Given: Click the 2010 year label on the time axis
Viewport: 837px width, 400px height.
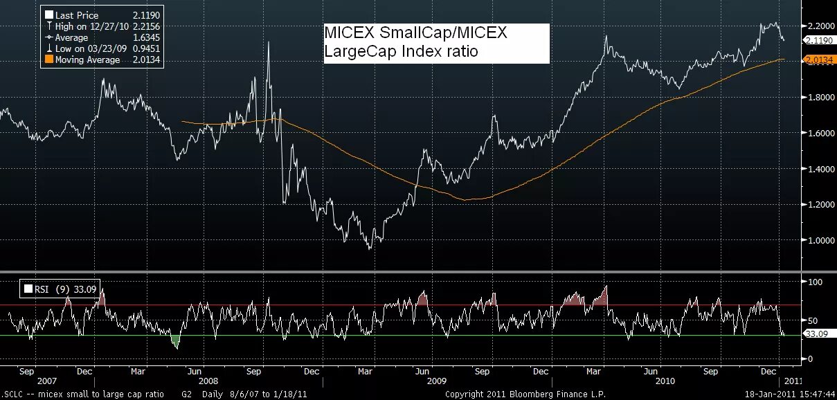Looking at the screenshot, I should 665,381.
